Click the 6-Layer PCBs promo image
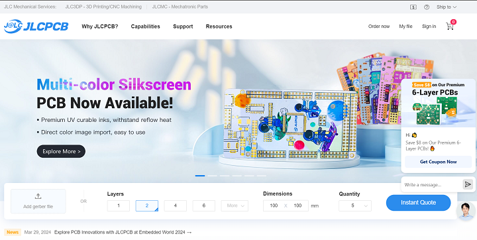The width and height of the screenshot is (477, 240). [438, 104]
